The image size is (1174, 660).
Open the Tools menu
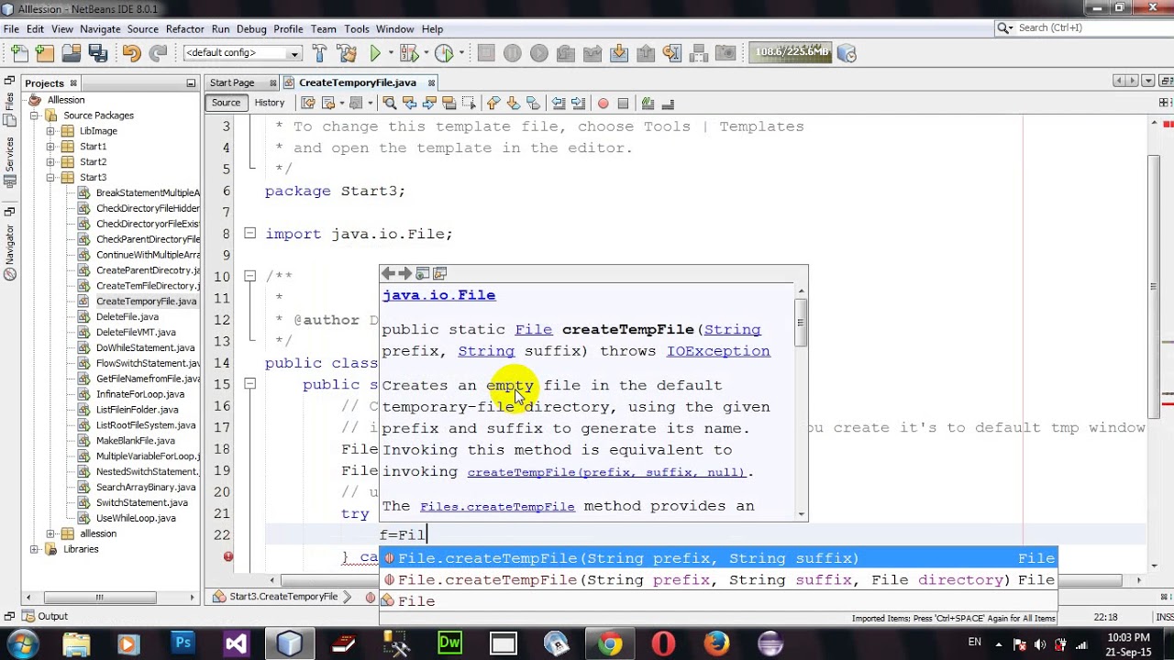pos(357,29)
